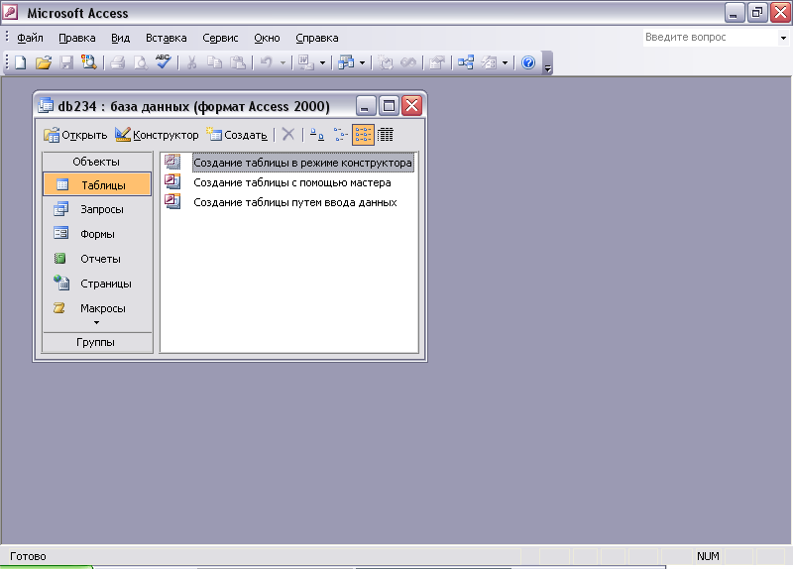Expand the Office Links dropdown arrow
The width and height of the screenshot is (793, 569).
coord(322,63)
